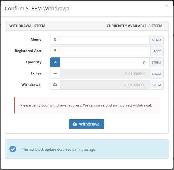Click the pin icon beside Registered Acct

(55, 51)
